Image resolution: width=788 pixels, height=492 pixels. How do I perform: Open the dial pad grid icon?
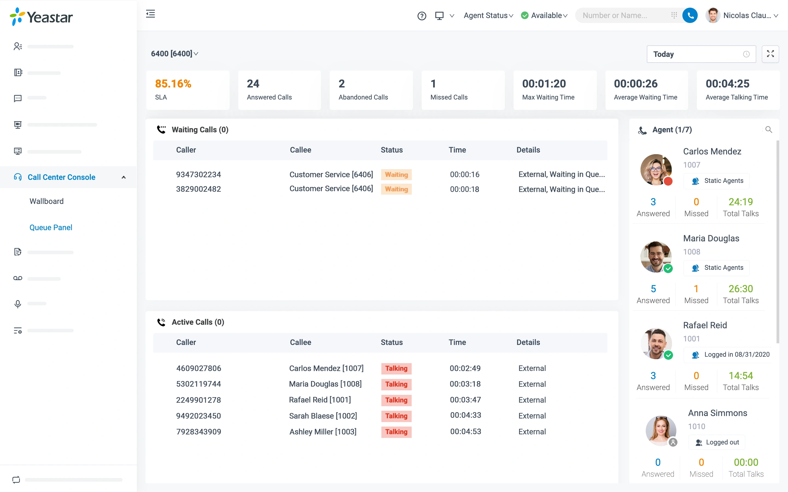click(674, 15)
